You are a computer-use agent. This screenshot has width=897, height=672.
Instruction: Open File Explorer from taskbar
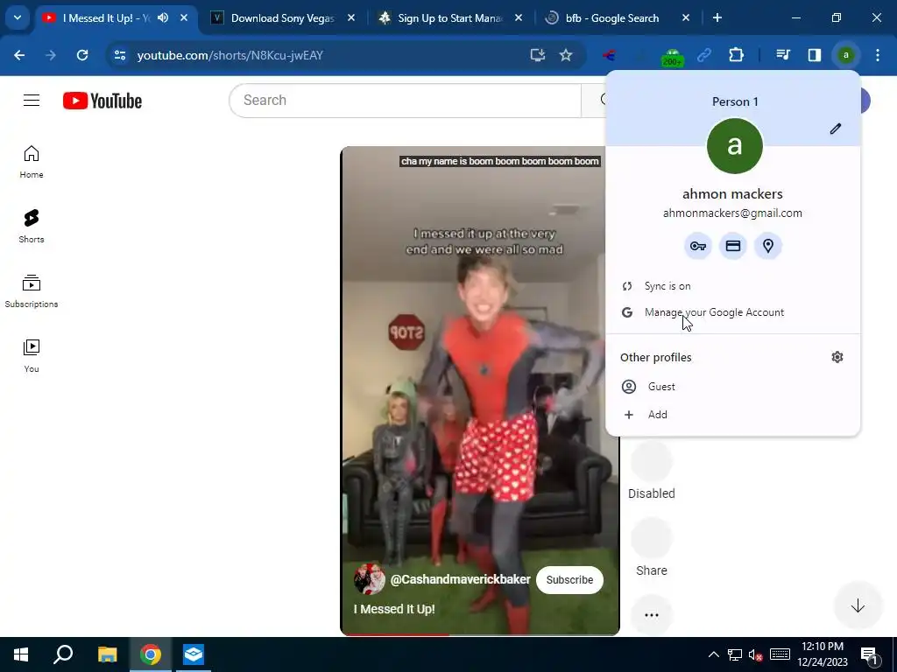[107, 654]
